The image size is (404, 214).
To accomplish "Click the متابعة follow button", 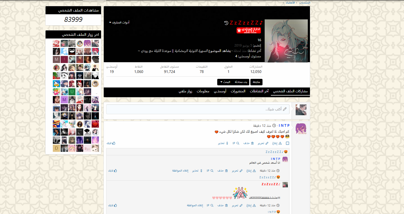I will [x=256, y=82].
